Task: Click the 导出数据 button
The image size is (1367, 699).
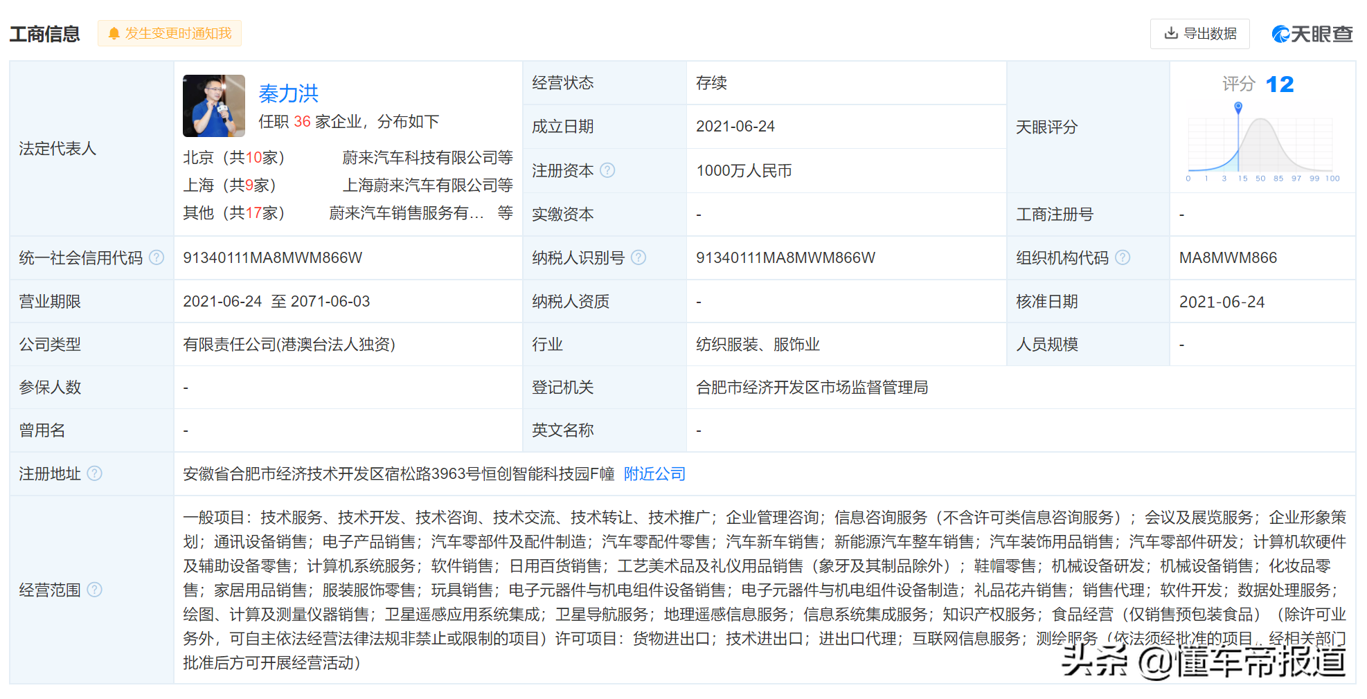Action: tap(1200, 34)
